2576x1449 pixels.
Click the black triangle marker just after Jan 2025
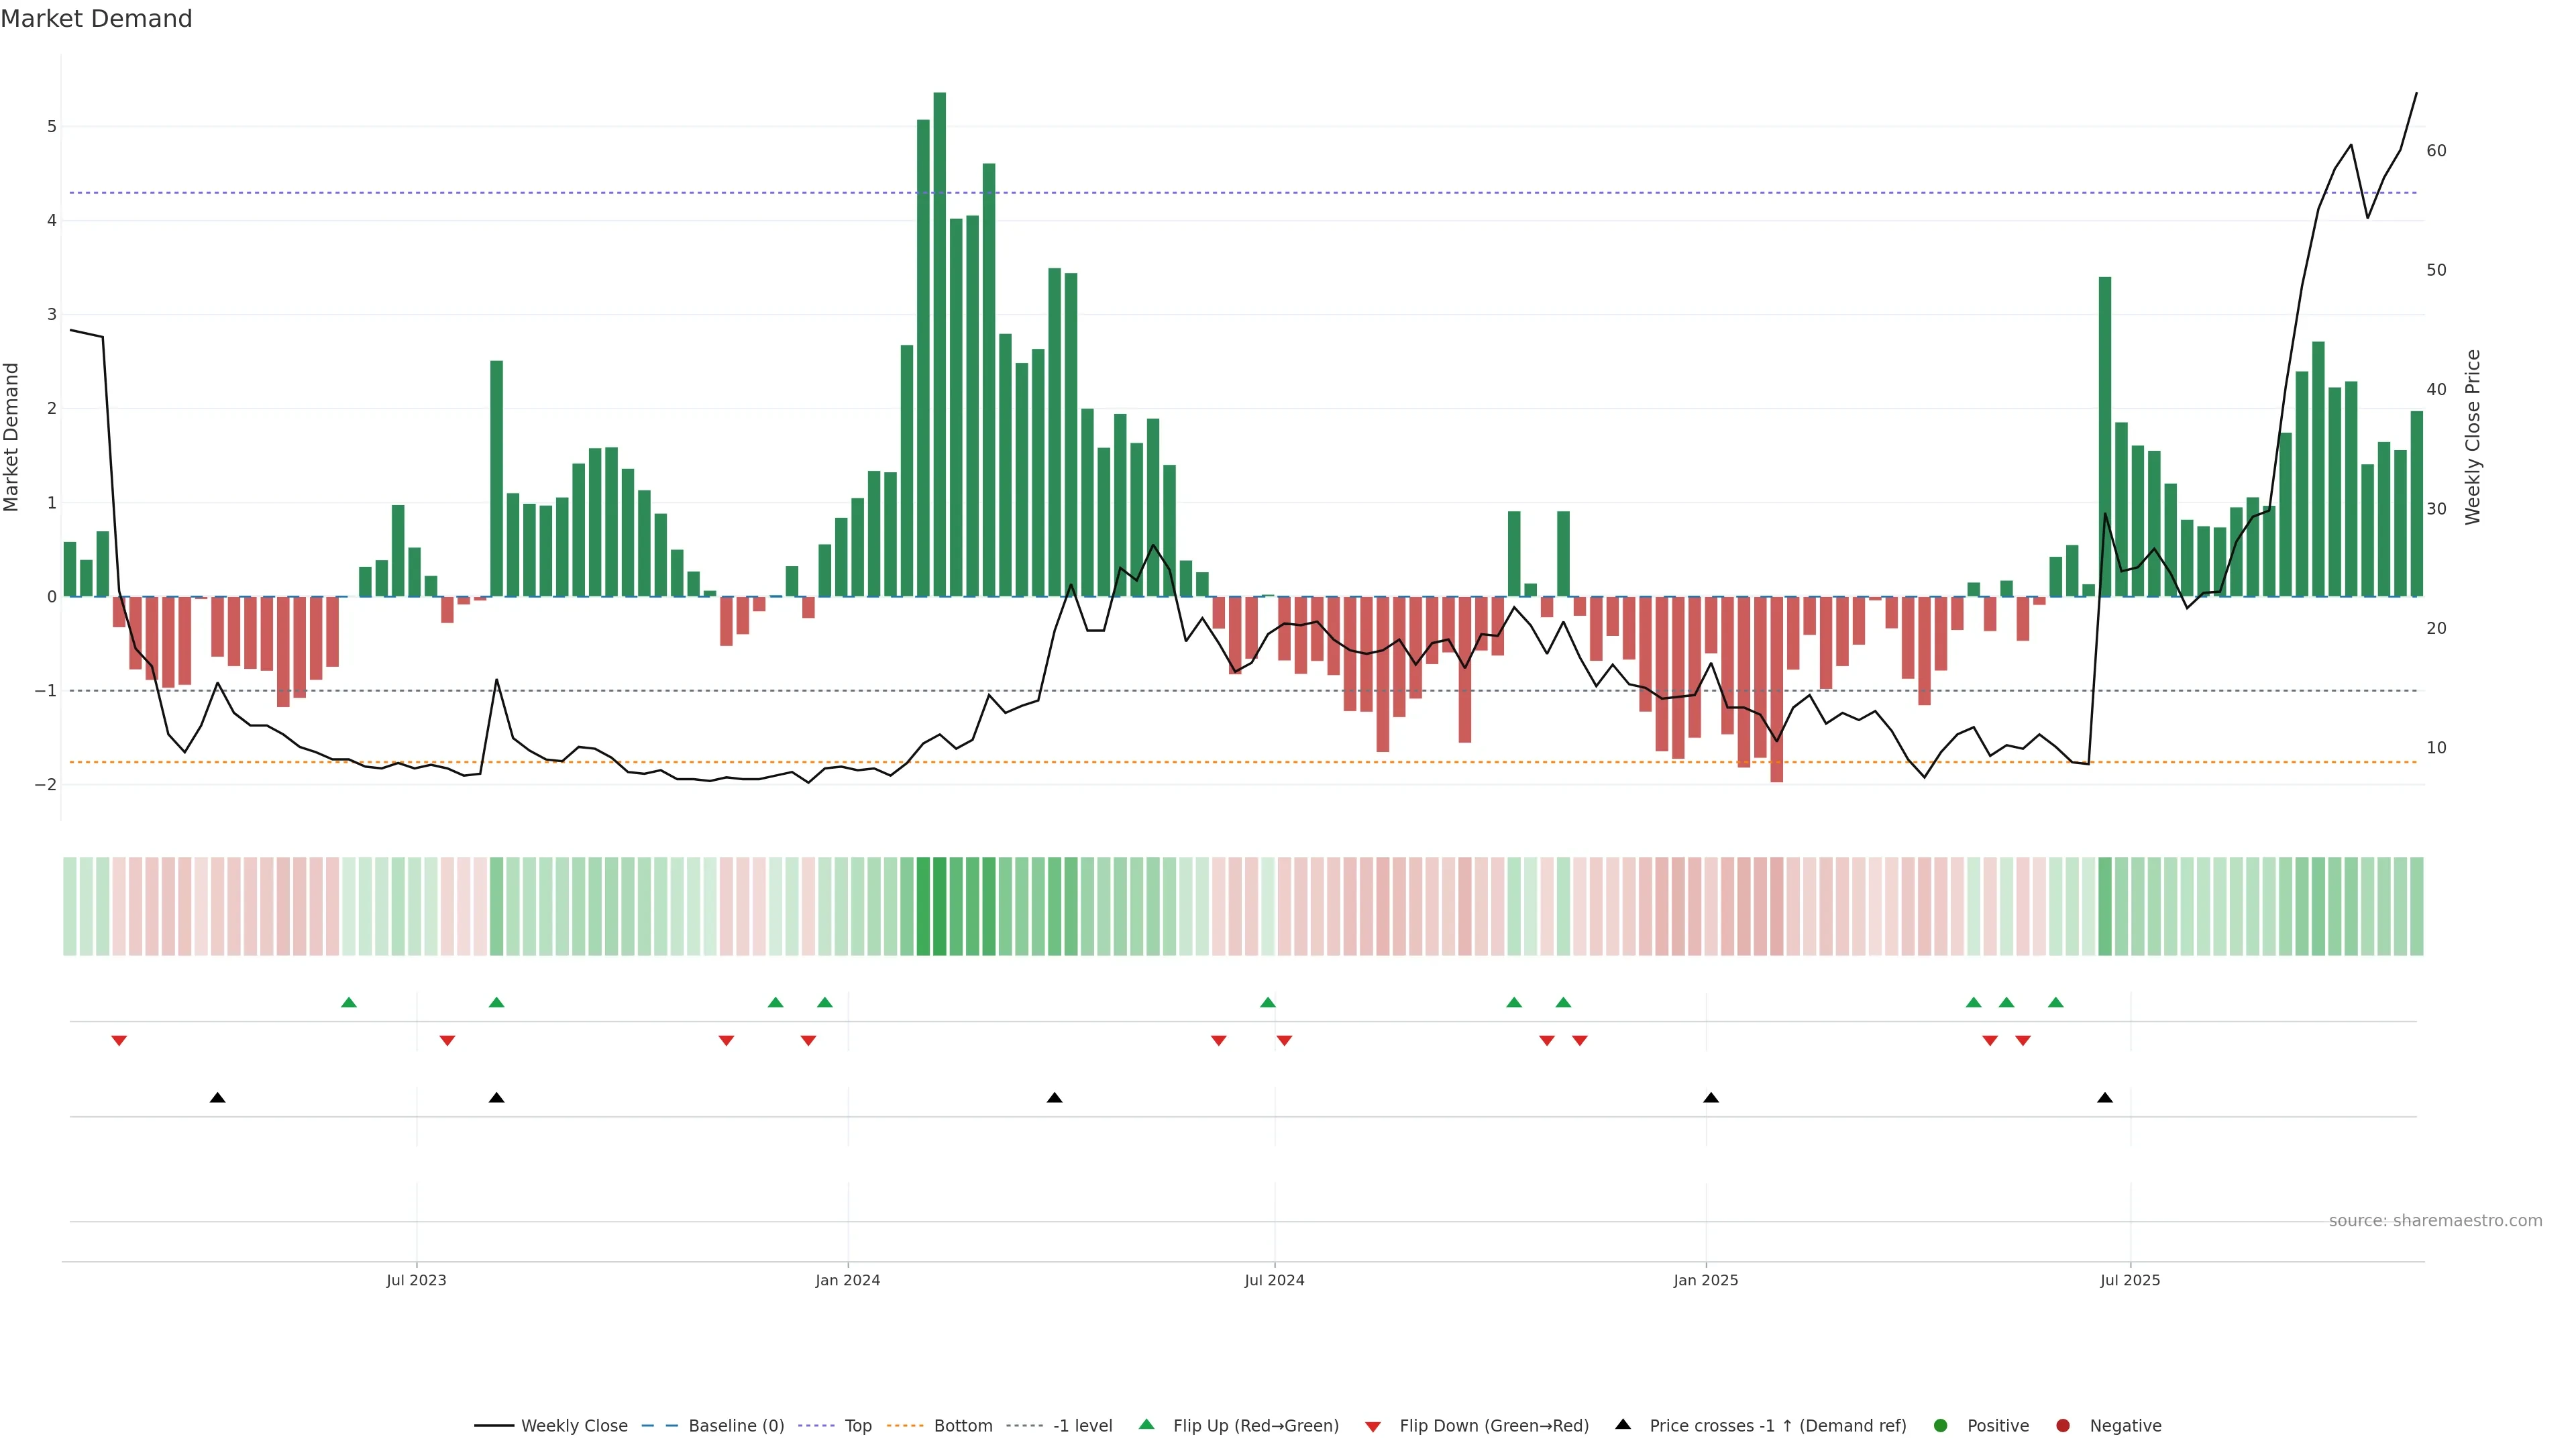click(x=1711, y=1098)
